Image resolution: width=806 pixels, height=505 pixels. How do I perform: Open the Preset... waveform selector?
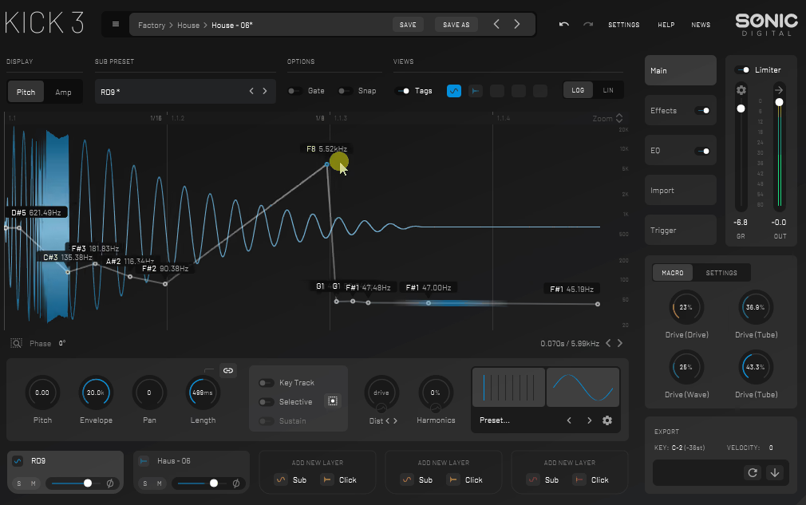tap(495, 420)
